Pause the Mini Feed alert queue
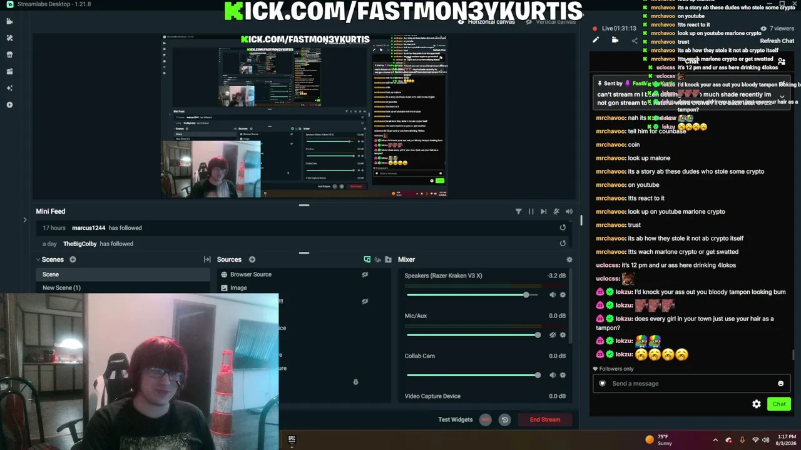 coord(531,212)
